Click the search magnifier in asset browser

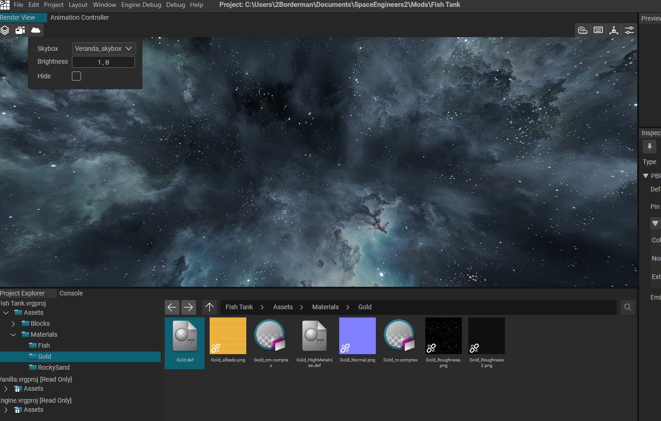pos(628,307)
